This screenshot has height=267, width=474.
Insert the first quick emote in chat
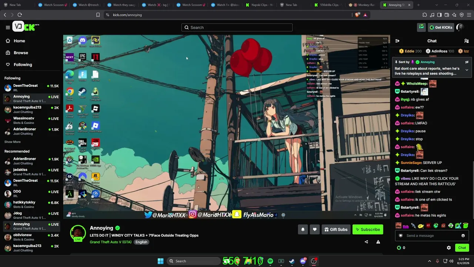(398, 225)
